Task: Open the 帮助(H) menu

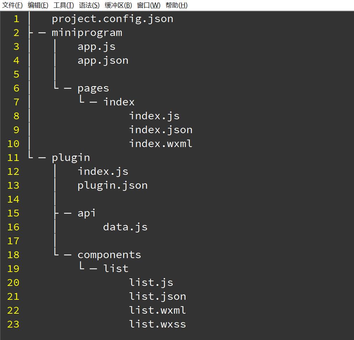Action: click(x=177, y=5)
